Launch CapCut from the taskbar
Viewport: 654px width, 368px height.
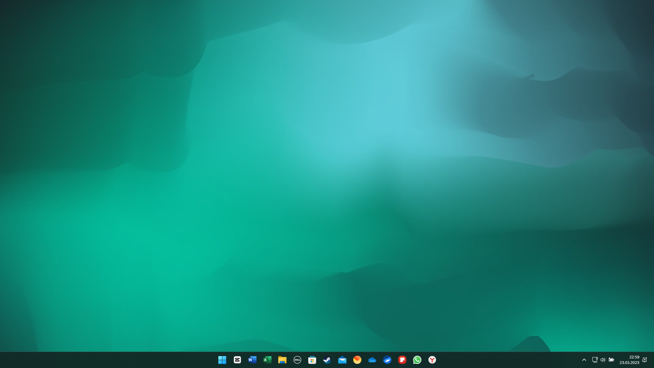click(x=237, y=360)
